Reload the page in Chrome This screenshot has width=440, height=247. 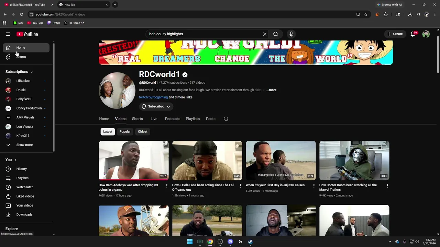[x=21, y=14]
